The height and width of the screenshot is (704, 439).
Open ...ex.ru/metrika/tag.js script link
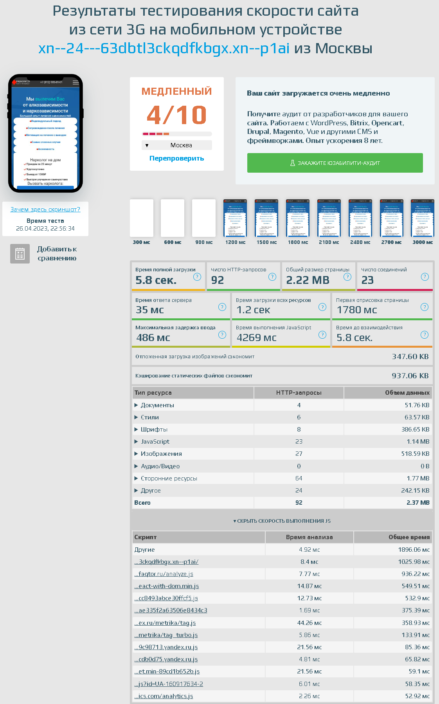(x=165, y=623)
